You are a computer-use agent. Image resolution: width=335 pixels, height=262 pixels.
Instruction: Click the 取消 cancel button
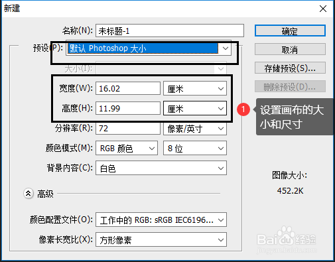pyautogui.click(x=290, y=49)
